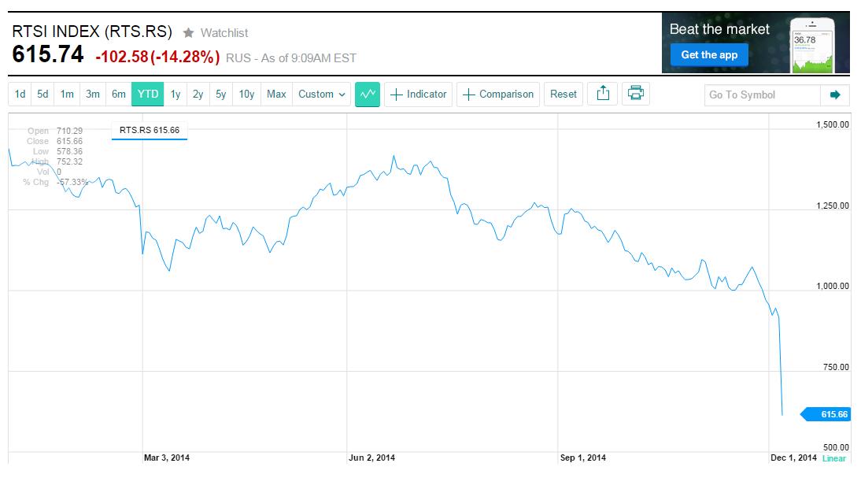
Task: Click the green Go arrow button
Action: [834, 95]
